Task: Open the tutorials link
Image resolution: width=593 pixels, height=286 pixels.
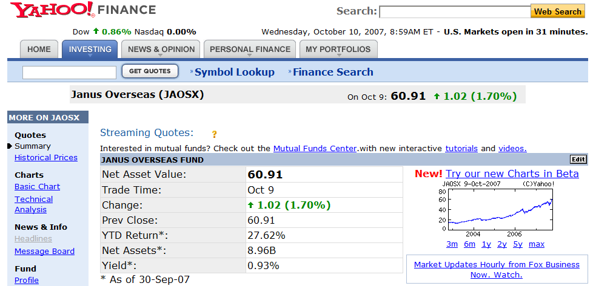Action: point(461,149)
